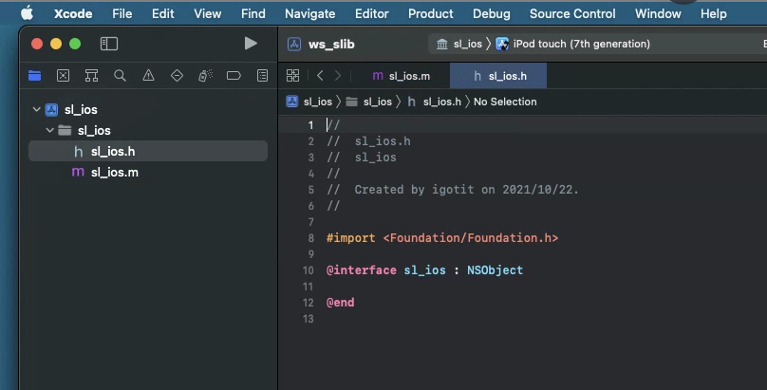Click line number 12 in the gutter
767x390 pixels.
(309, 303)
